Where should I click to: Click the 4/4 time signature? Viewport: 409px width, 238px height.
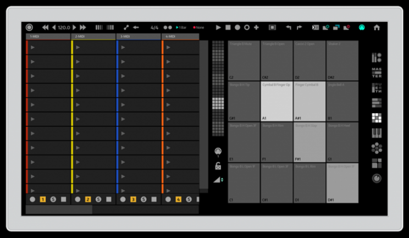click(154, 27)
